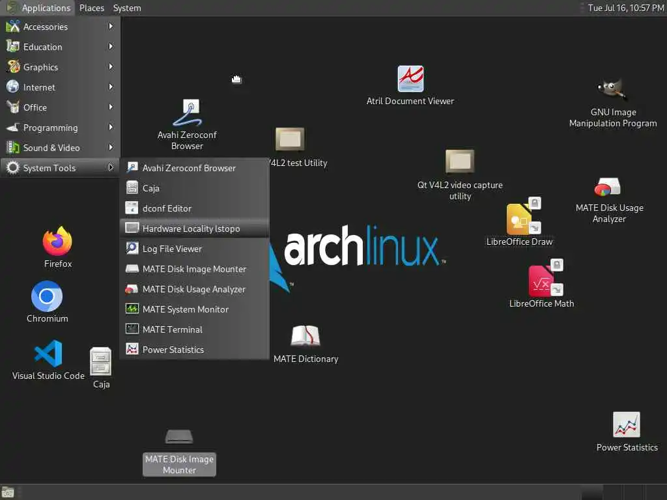
Task: Click the Caja file cabinet icon in submenu
Action: coord(132,187)
